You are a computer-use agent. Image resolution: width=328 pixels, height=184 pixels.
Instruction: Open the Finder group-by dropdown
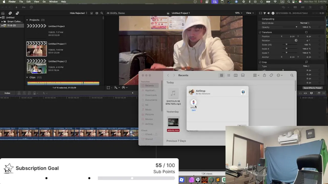pos(256,75)
